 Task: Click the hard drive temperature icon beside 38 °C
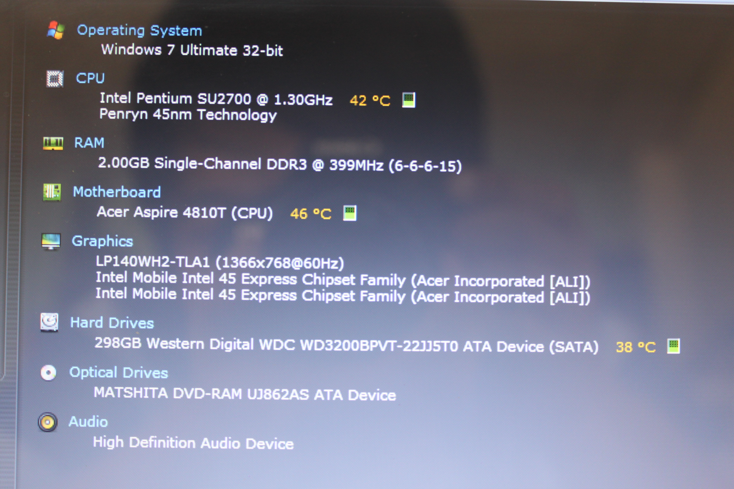(673, 346)
